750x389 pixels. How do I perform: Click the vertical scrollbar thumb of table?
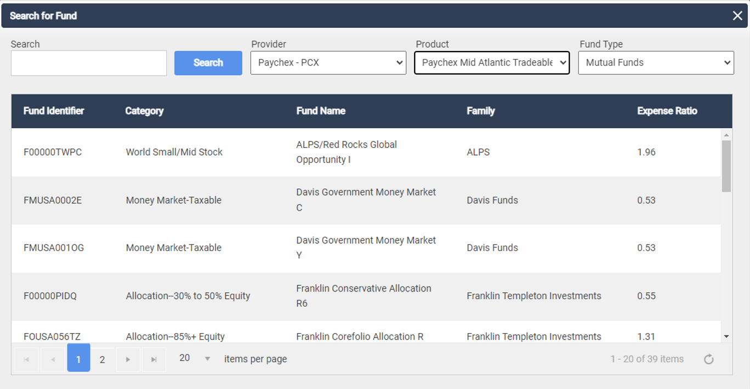tap(726, 166)
